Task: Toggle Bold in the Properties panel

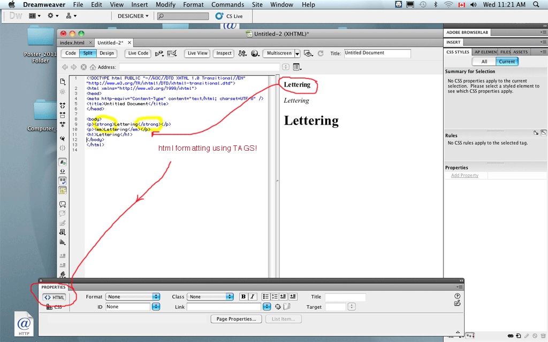Action: click(x=243, y=297)
